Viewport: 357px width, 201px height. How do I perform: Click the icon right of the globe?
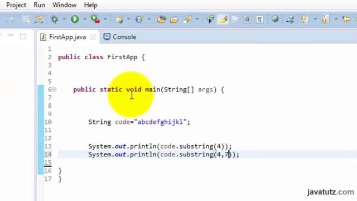(x=290, y=20)
